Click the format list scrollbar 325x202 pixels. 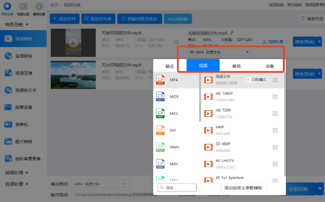[200, 97]
